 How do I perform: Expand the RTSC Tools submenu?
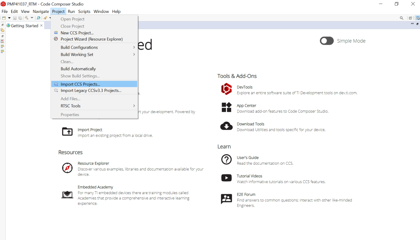[94, 106]
